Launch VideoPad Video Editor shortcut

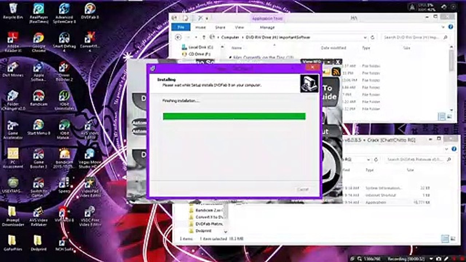(90, 188)
